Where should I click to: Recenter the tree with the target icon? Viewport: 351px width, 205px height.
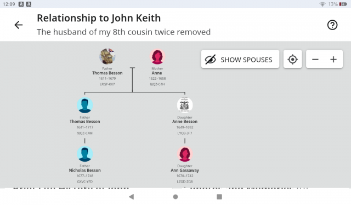click(292, 60)
